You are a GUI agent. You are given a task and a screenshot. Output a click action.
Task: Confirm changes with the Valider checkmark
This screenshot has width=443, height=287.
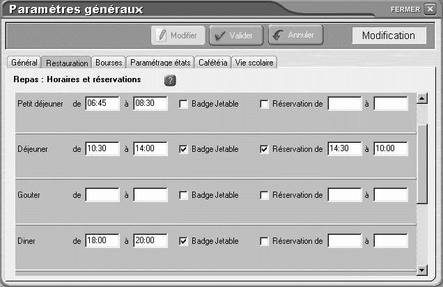[x=236, y=36]
